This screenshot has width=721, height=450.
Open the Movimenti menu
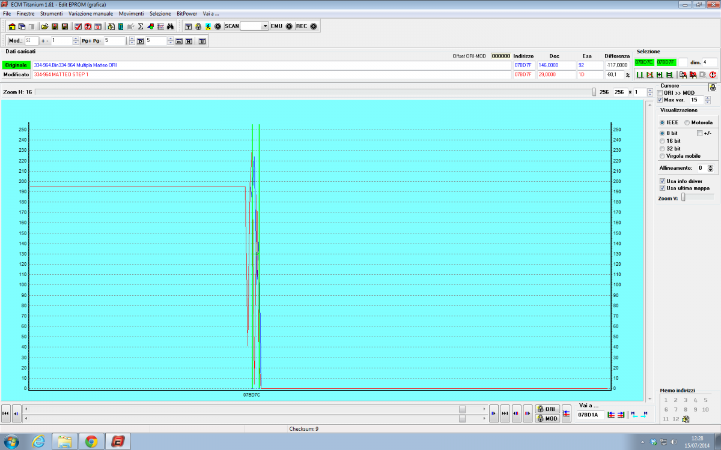click(x=131, y=13)
